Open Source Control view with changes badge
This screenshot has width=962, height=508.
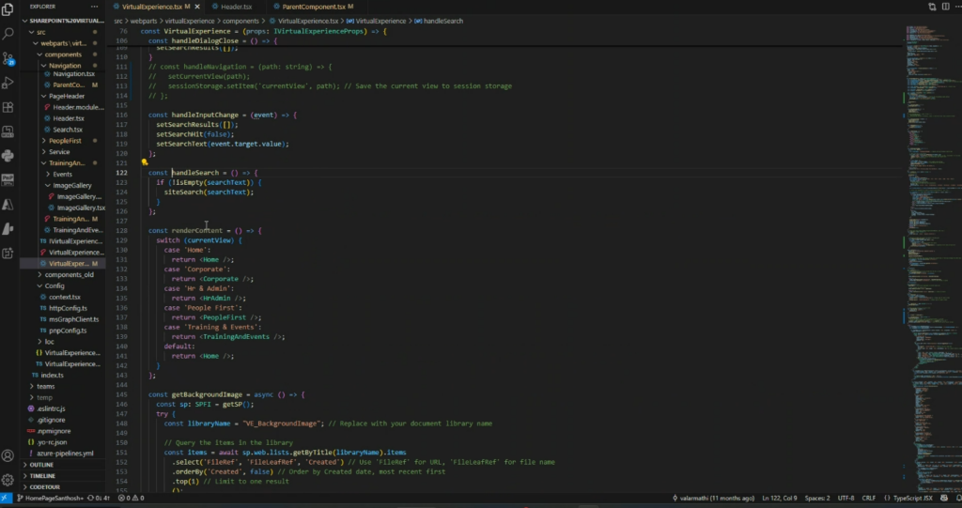click(8, 58)
